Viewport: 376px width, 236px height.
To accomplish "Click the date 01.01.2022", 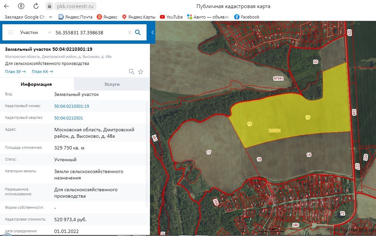I will point(66,231).
